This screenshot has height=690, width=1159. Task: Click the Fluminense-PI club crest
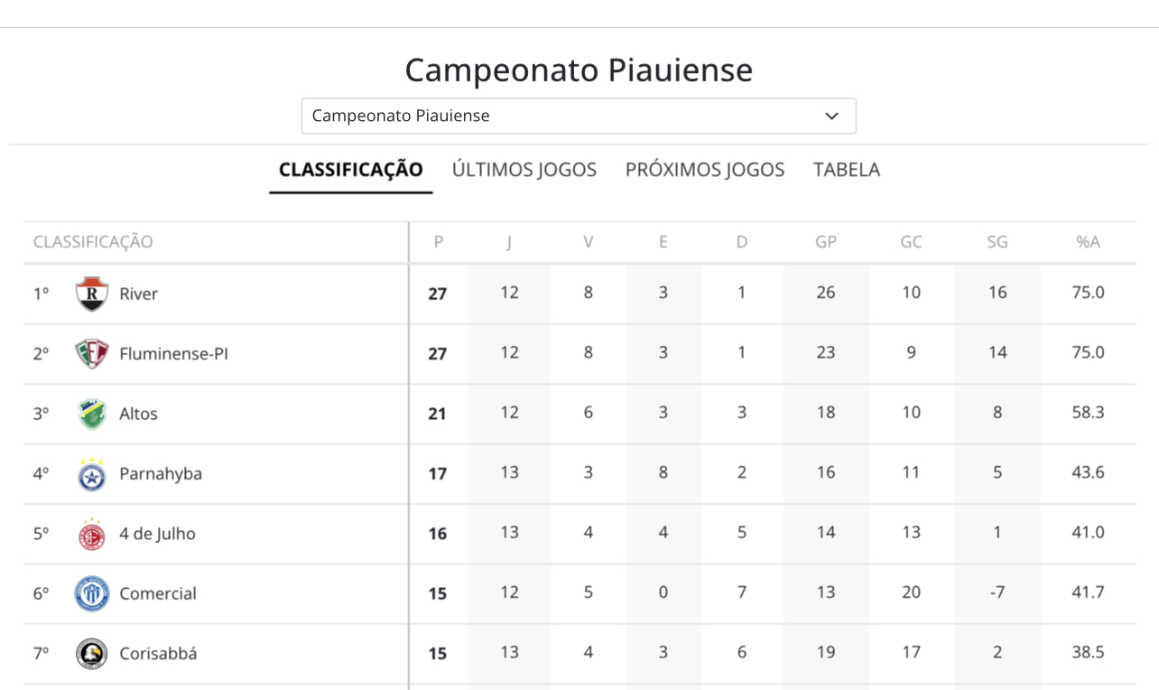(92, 354)
